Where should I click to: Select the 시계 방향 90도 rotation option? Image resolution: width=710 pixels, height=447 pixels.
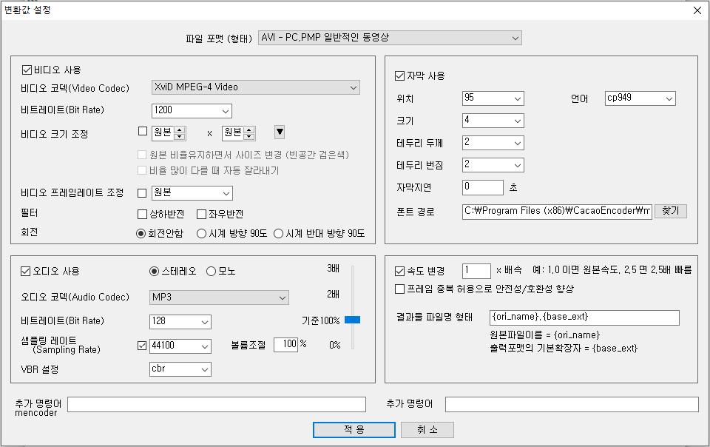pos(200,231)
